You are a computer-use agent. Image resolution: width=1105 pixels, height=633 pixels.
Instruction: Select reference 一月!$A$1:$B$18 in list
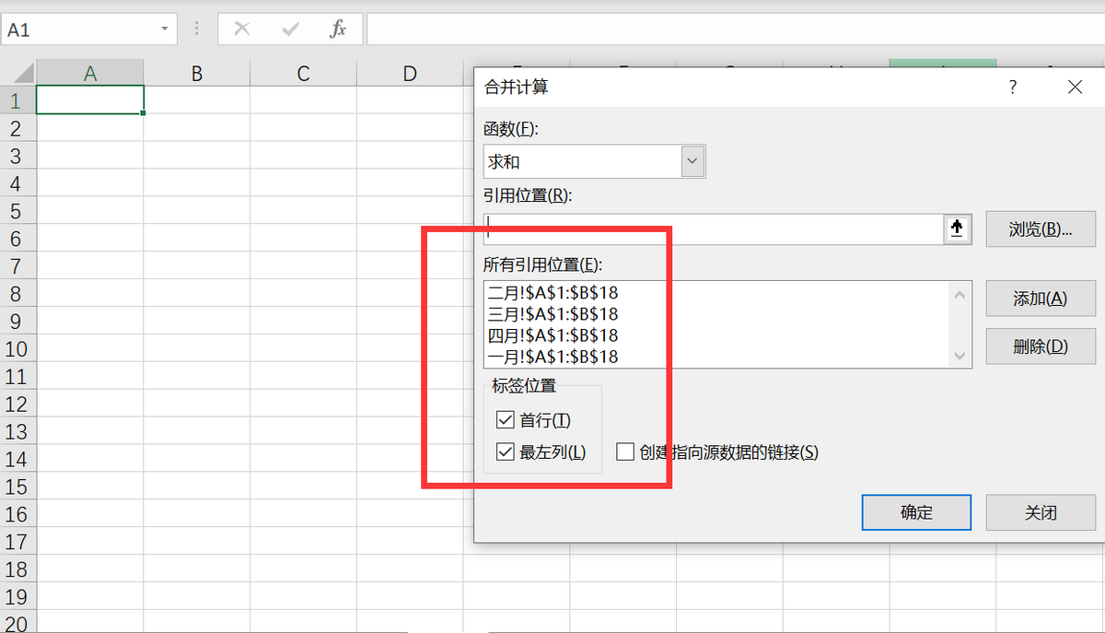tap(553, 357)
